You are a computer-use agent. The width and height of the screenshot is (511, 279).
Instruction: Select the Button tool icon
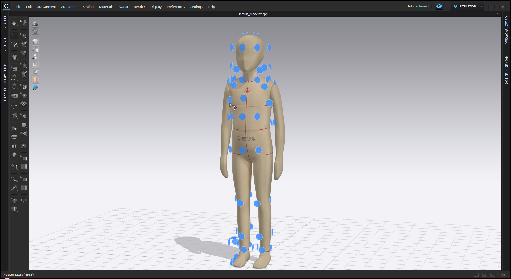click(x=24, y=125)
